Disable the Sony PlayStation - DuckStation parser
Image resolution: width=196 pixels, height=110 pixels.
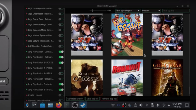point(61,52)
